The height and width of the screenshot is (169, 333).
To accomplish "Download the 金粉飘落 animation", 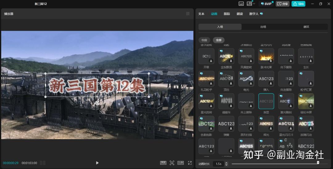I will (x=231, y=61).
